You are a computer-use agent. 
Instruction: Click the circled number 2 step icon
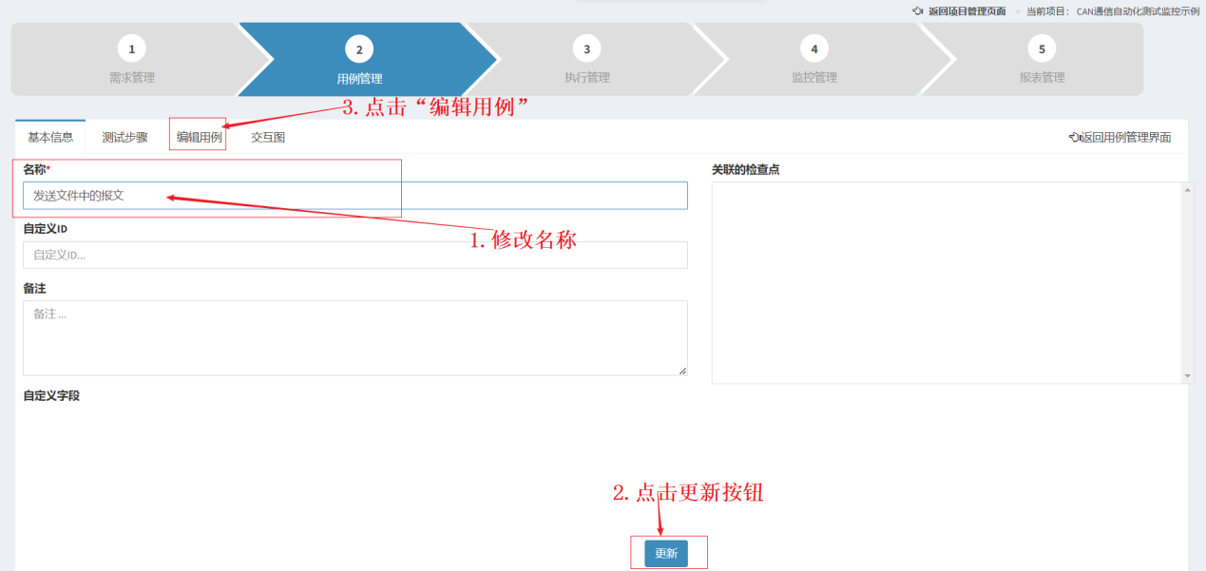point(359,48)
